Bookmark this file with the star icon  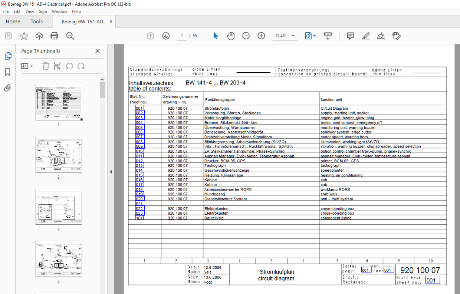24,36
